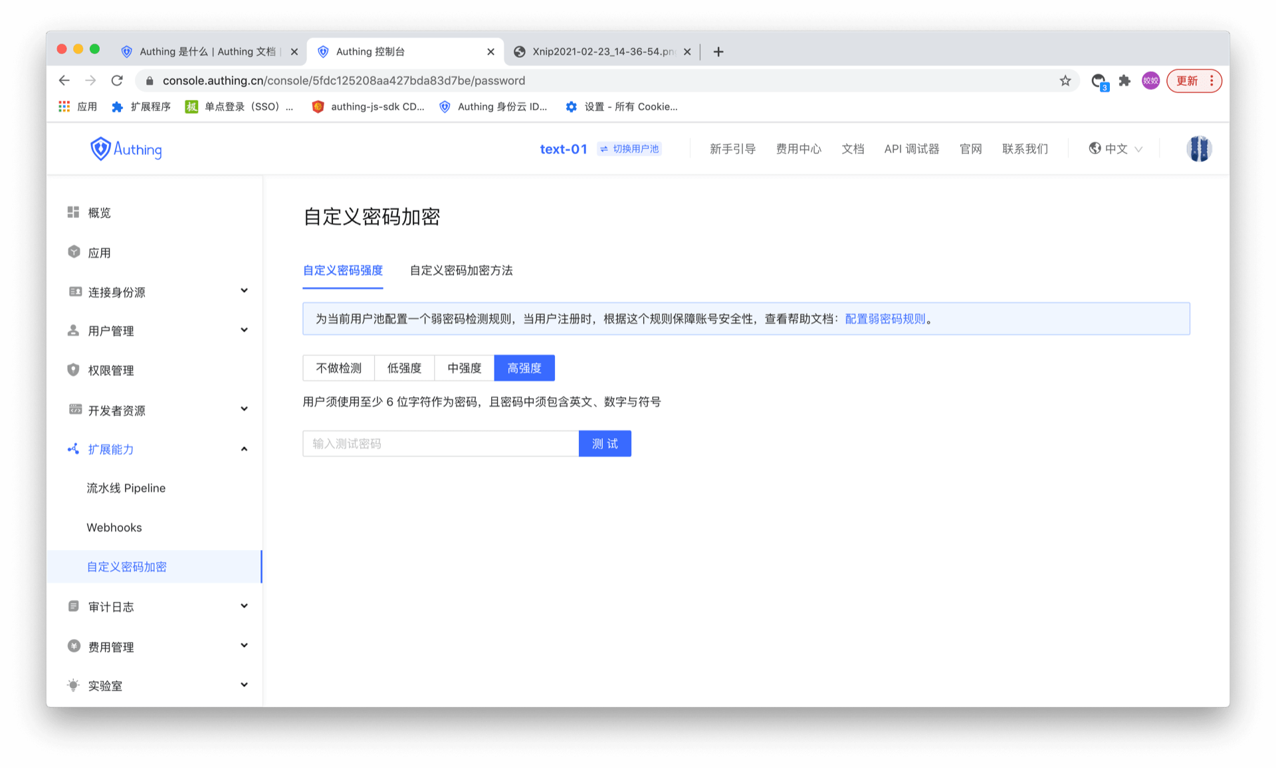
Task: Click the 权限管理 shield icon
Action: coord(74,370)
